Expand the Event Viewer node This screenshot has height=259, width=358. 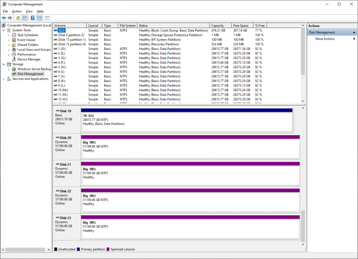click(9, 40)
